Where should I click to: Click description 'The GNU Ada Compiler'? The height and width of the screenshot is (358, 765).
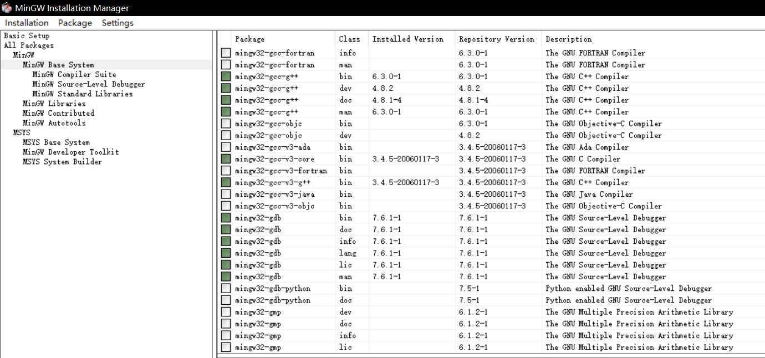[x=587, y=147]
